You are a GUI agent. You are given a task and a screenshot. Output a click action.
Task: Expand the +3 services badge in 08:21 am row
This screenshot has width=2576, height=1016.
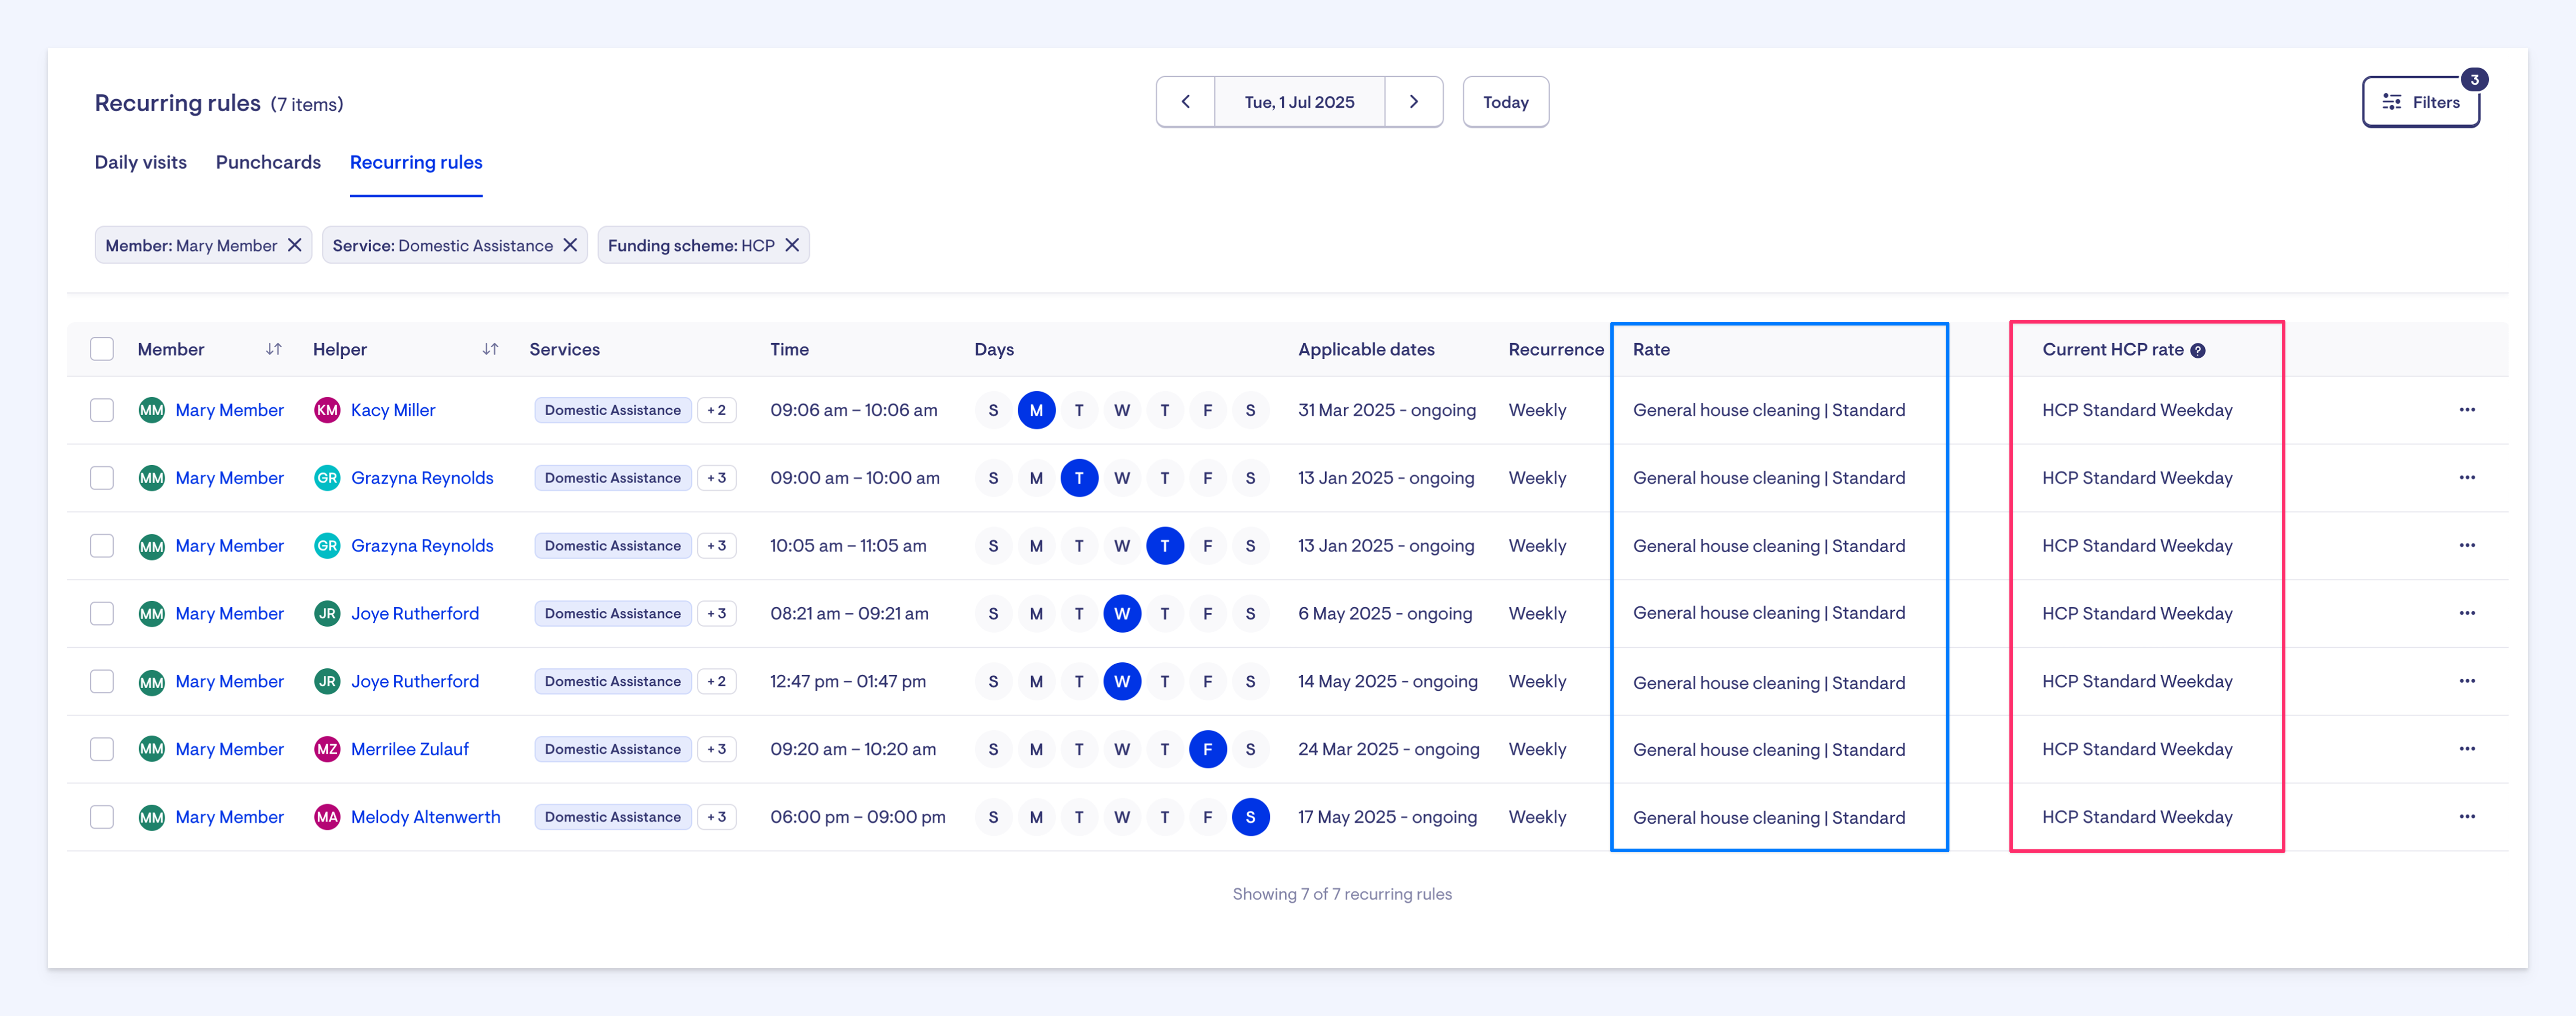click(717, 613)
